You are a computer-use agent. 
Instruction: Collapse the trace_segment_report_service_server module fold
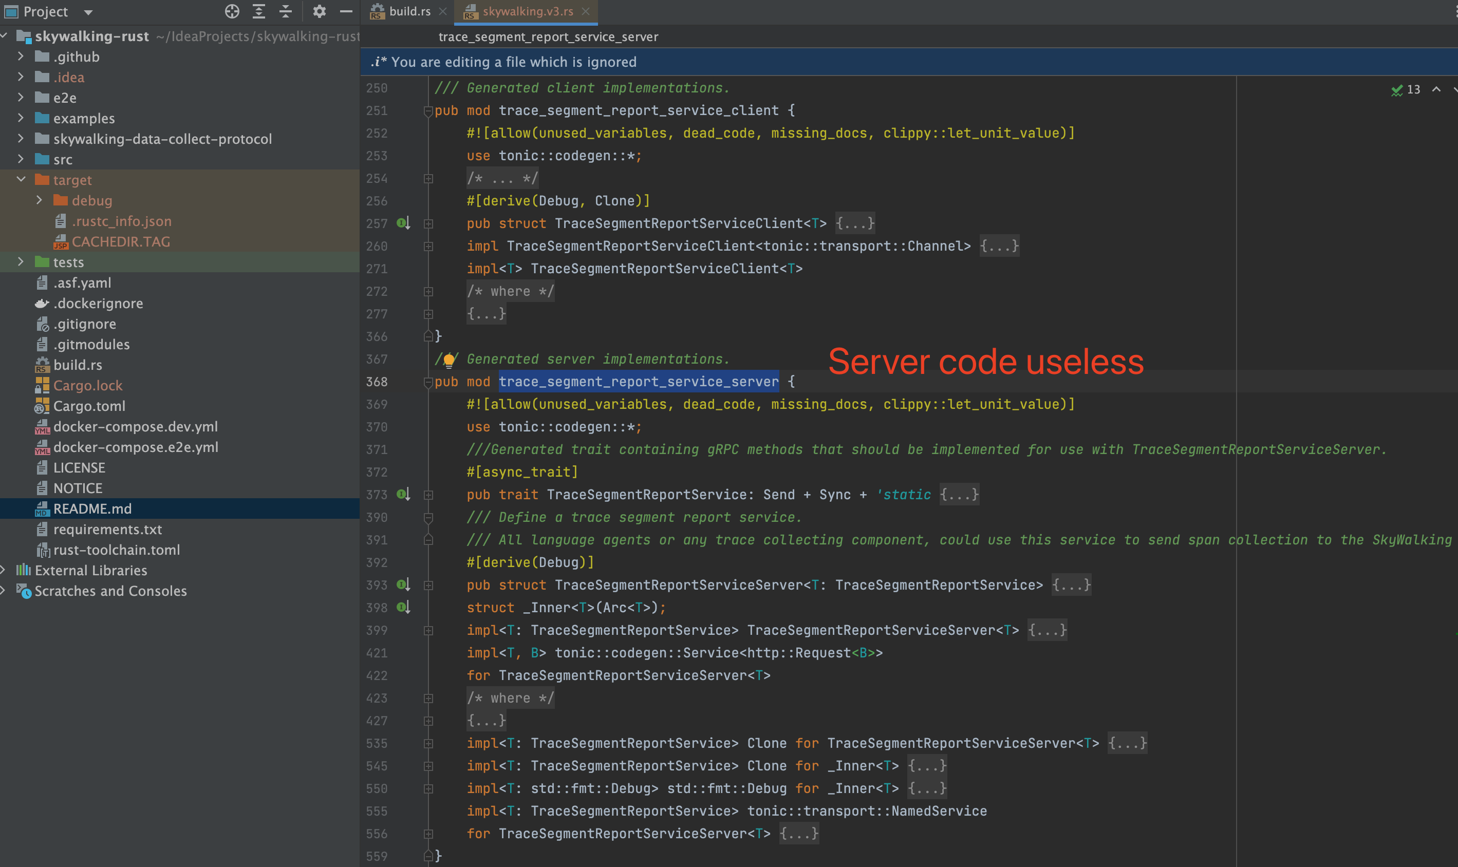[428, 382]
